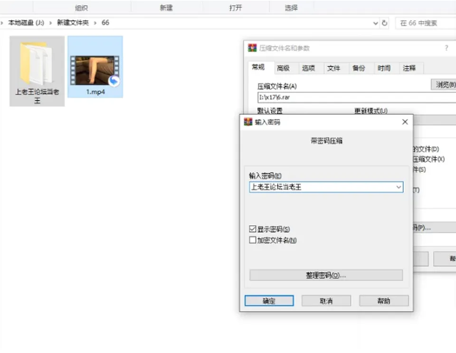Viewport: 456px width, 353px height.
Task: Click the 新建 ribbon group label
Action: [166, 8]
